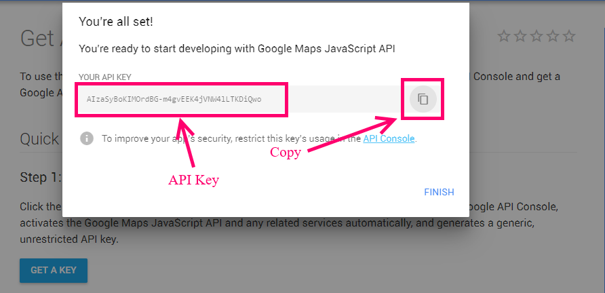Click the Step 1 heading behind dialog
The image size is (605, 293).
coord(41,177)
